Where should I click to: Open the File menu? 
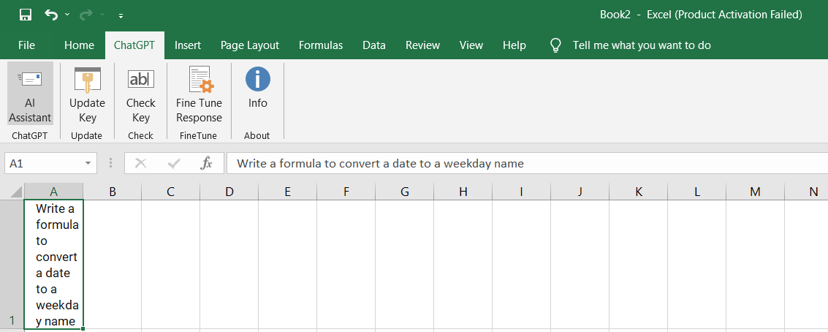click(x=26, y=45)
